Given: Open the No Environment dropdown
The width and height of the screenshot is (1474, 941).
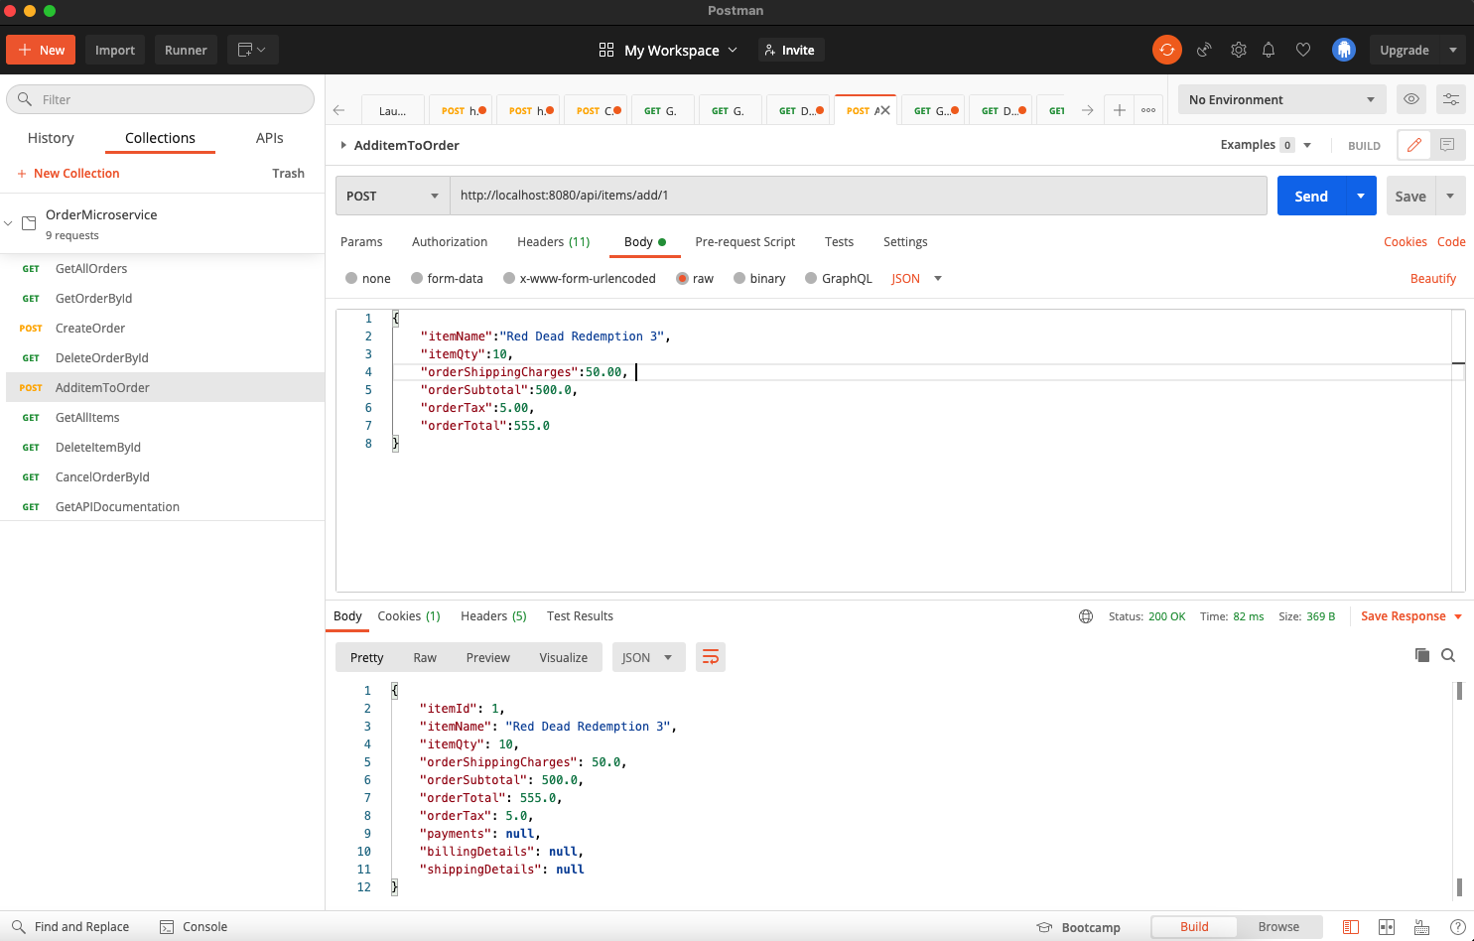Looking at the screenshot, I should [x=1281, y=99].
